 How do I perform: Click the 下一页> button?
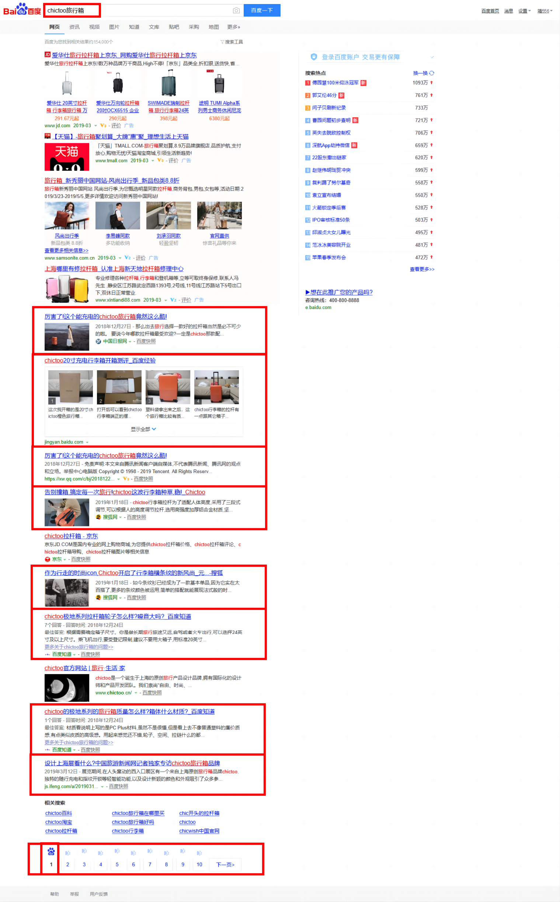[x=225, y=864]
